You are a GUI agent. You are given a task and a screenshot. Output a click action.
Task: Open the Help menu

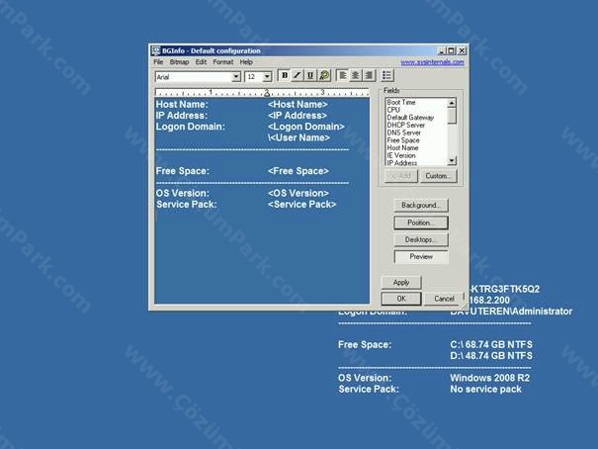pyautogui.click(x=246, y=62)
